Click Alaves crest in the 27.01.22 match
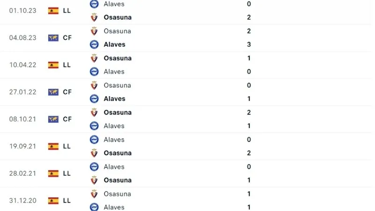 94,98
